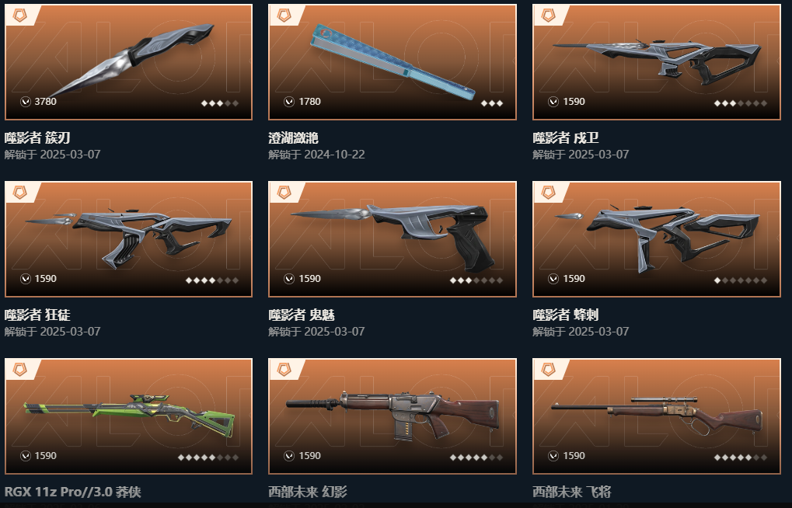Open the 西部未来 飞将 skin title
The height and width of the screenshot is (508, 792).
[x=572, y=492]
